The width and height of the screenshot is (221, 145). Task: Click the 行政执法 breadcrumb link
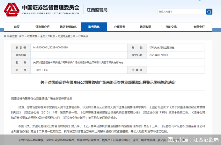click(x=83, y=36)
